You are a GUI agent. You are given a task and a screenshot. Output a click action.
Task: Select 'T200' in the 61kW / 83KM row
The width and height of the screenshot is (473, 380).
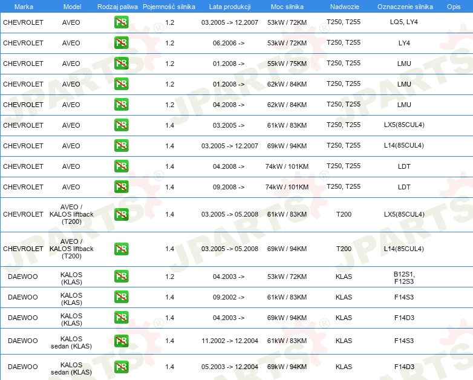click(x=344, y=214)
